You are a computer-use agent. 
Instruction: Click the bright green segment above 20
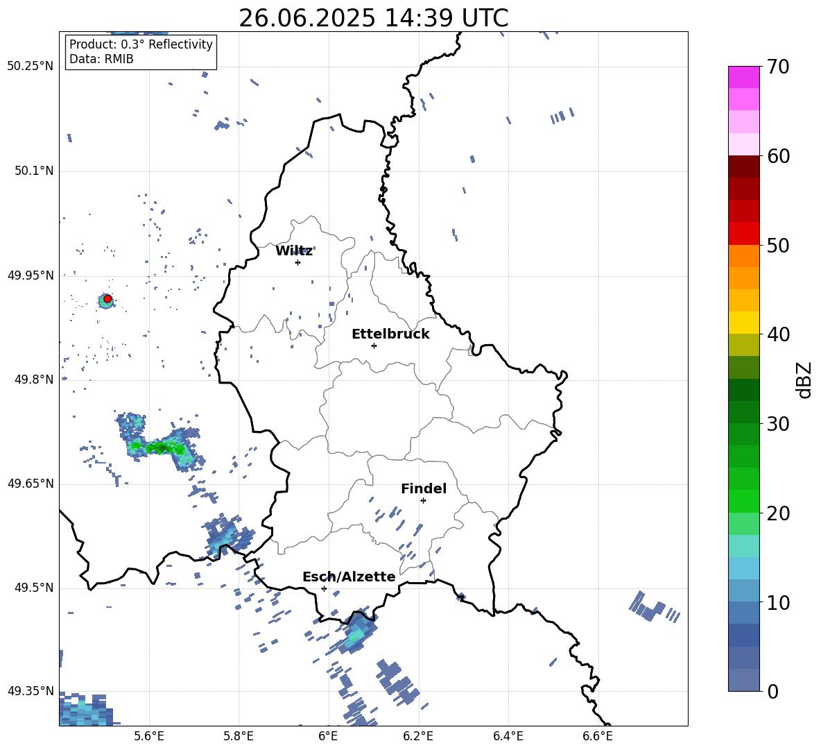click(x=744, y=501)
